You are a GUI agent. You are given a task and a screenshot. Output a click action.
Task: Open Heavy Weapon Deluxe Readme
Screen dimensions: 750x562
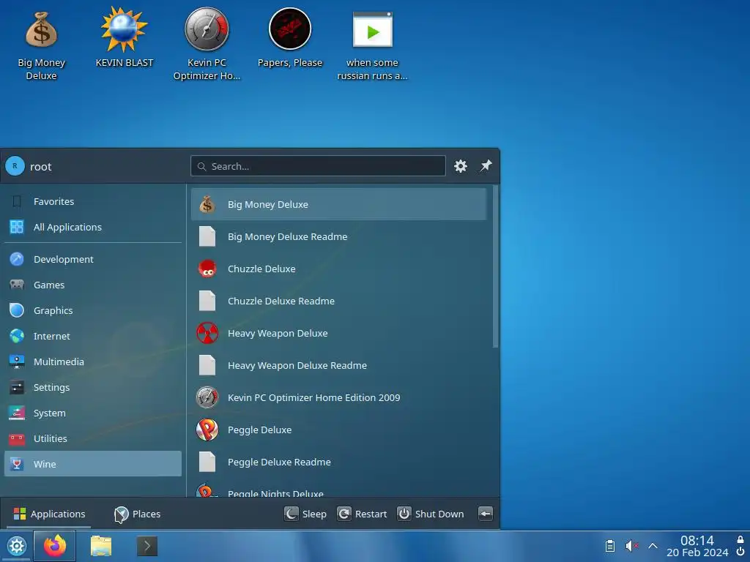click(338, 365)
